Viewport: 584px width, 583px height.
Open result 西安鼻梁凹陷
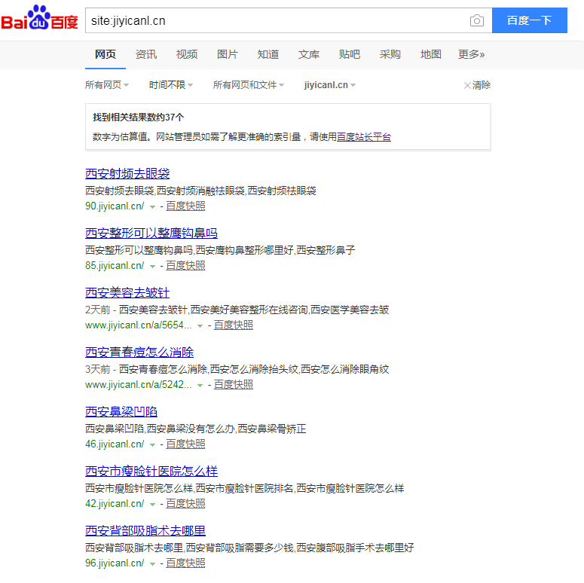pos(121,412)
